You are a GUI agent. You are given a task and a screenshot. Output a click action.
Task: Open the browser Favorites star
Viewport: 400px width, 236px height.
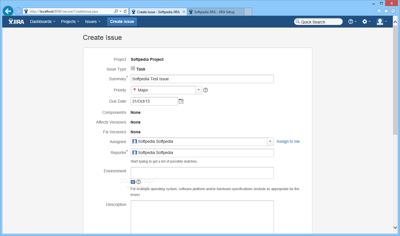point(386,11)
